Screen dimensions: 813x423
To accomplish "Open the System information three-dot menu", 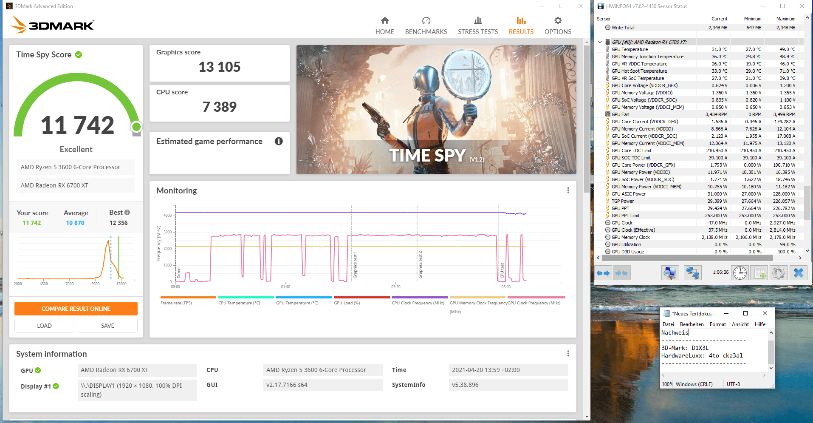I will tap(568, 354).
